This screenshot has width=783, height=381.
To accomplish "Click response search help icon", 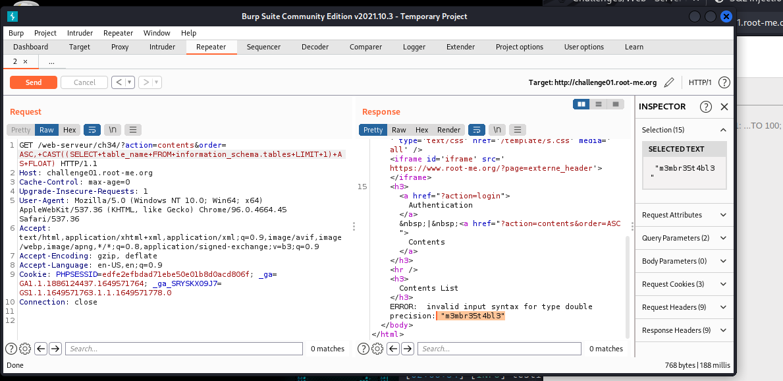I will point(363,349).
